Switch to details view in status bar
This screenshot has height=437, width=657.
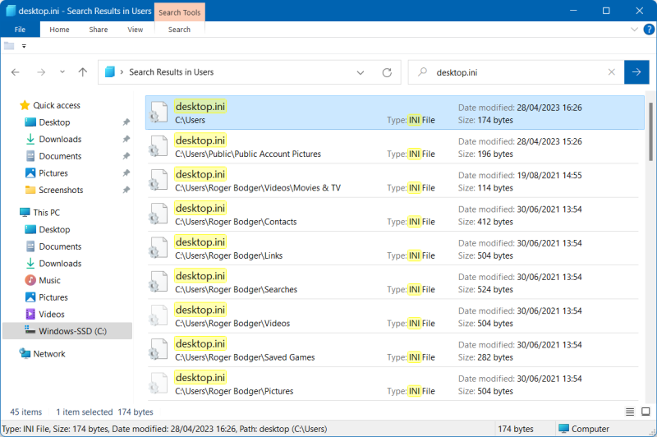pyautogui.click(x=631, y=412)
